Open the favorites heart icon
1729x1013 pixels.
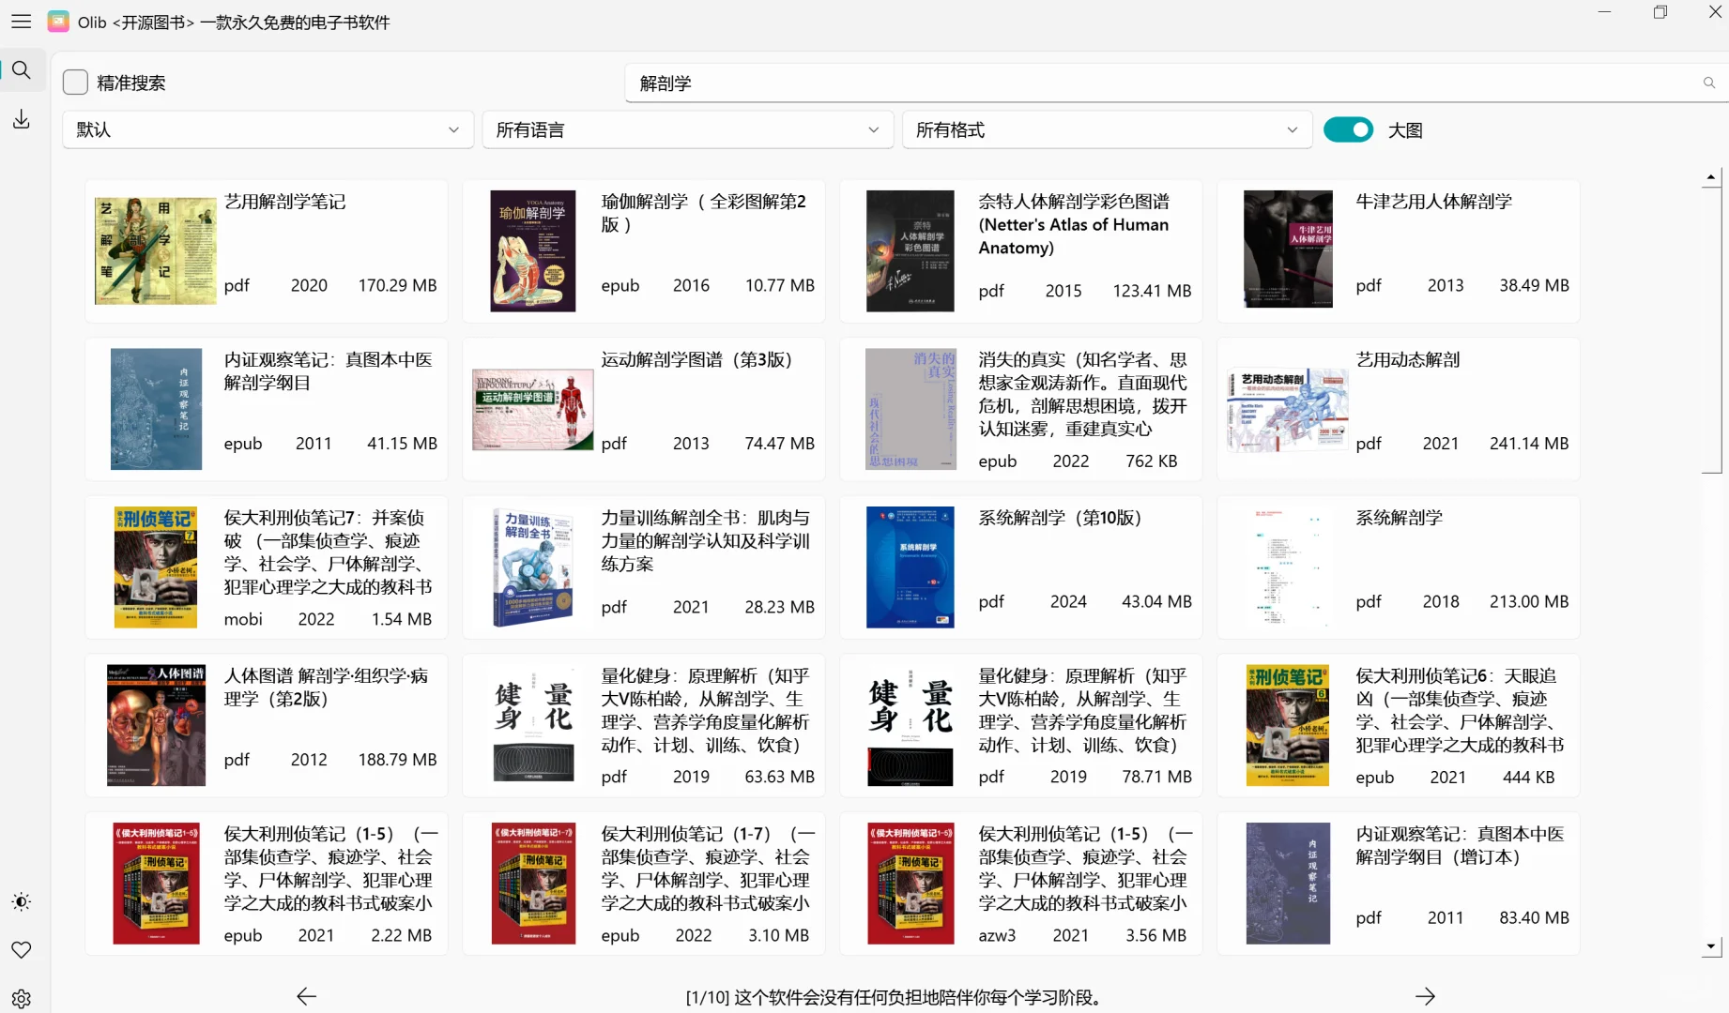pos(21,950)
